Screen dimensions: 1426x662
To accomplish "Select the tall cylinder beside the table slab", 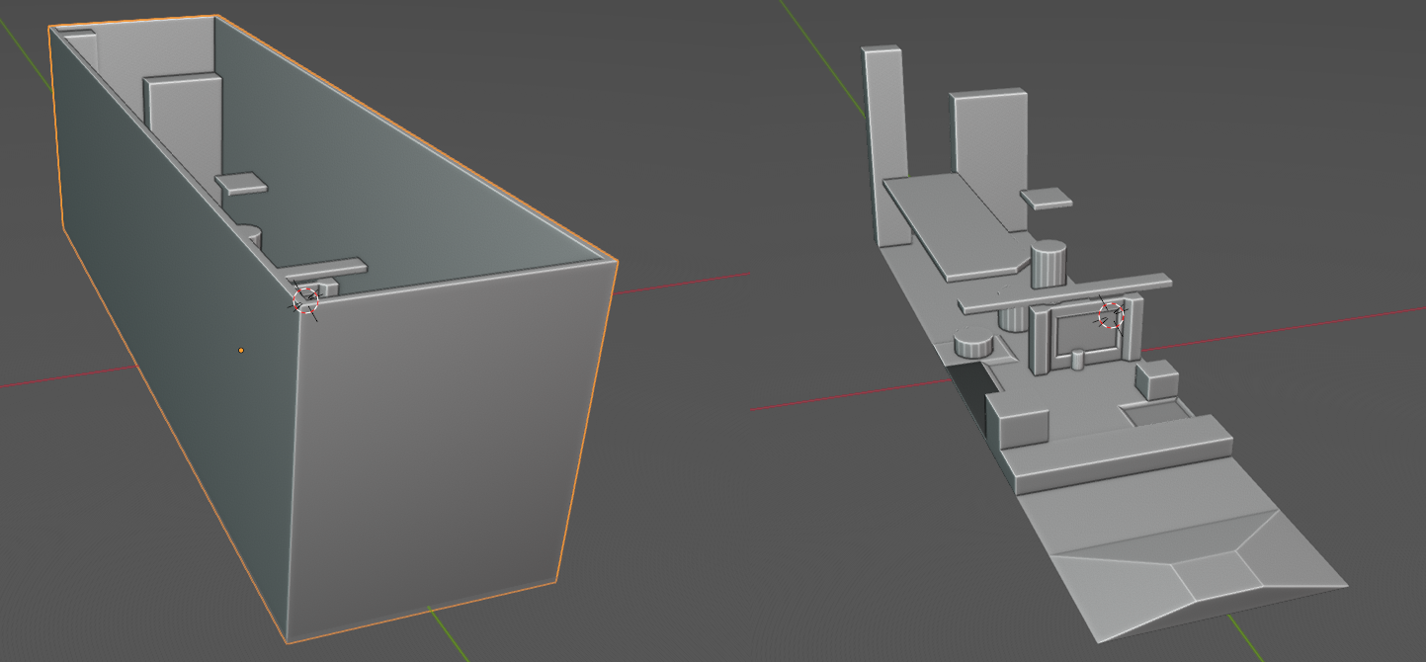I will [1049, 264].
